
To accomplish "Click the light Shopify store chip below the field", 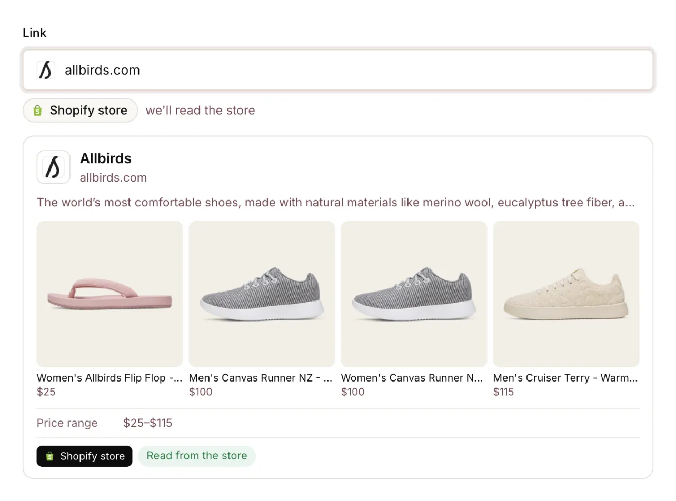I will 80,111.
